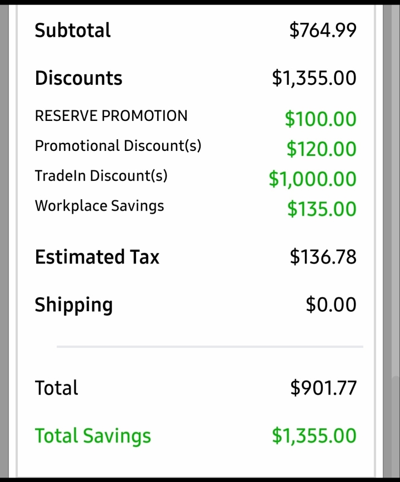Image resolution: width=400 pixels, height=482 pixels.
Task: Select the Shipping label
Action: tap(73, 306)
